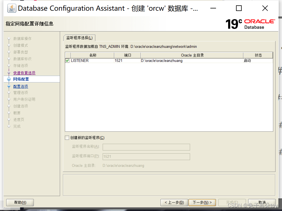The width and height of the screenshot is (282, 211).
Task: Click the active 网络配置 step bullet icon
Action: point(9,79)
